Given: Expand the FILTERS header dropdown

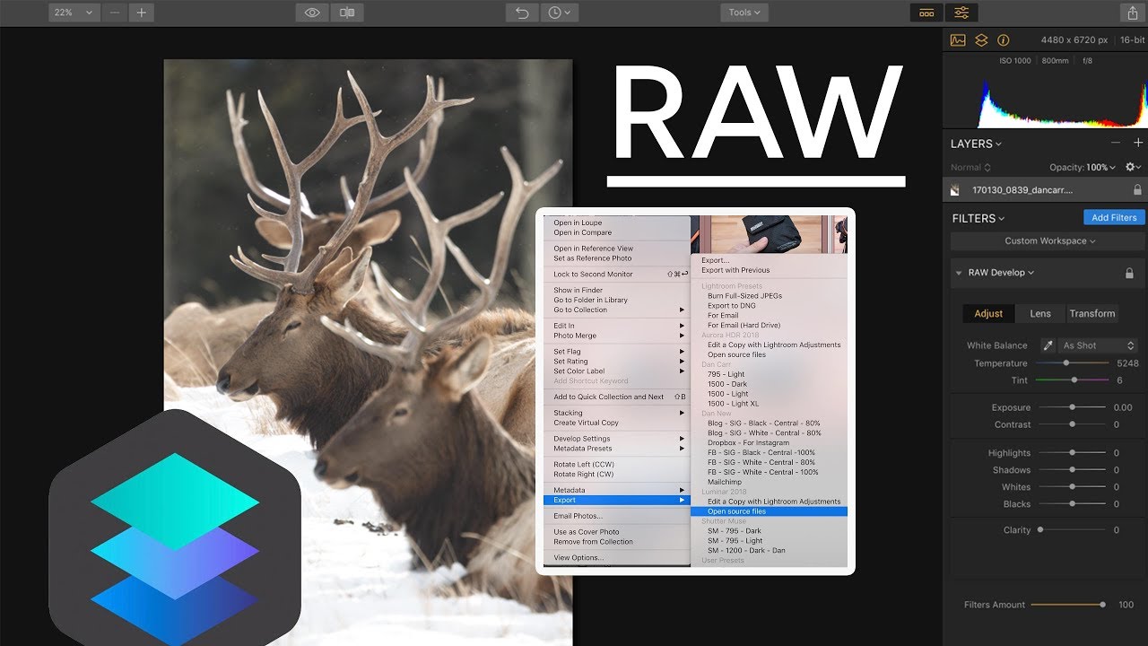Looking at the screenshot, I should tap(978, 218).
